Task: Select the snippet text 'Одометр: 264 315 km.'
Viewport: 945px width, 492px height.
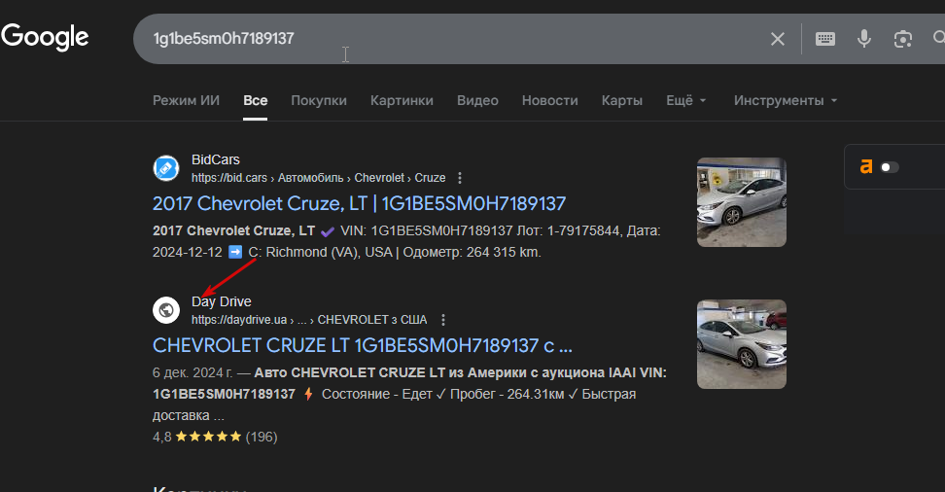Action: (x=472, y=252)
